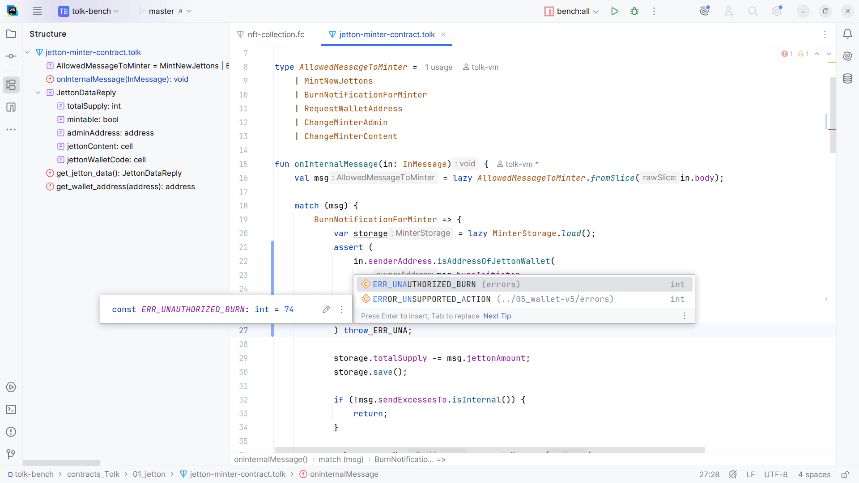Open the Project tool window folder icon
Image resolution: width=859 pixels, height=483 pixels.
pos(11,34)
